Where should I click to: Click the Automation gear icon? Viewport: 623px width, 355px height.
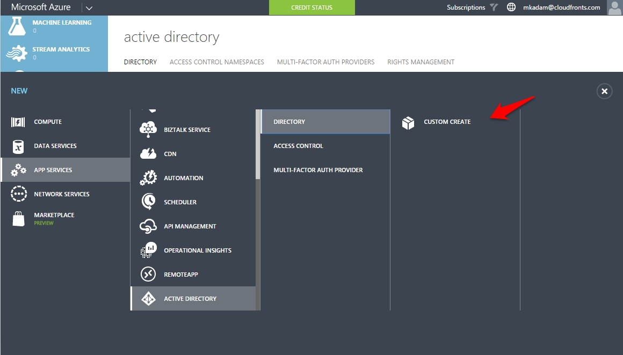coord(148,177)
